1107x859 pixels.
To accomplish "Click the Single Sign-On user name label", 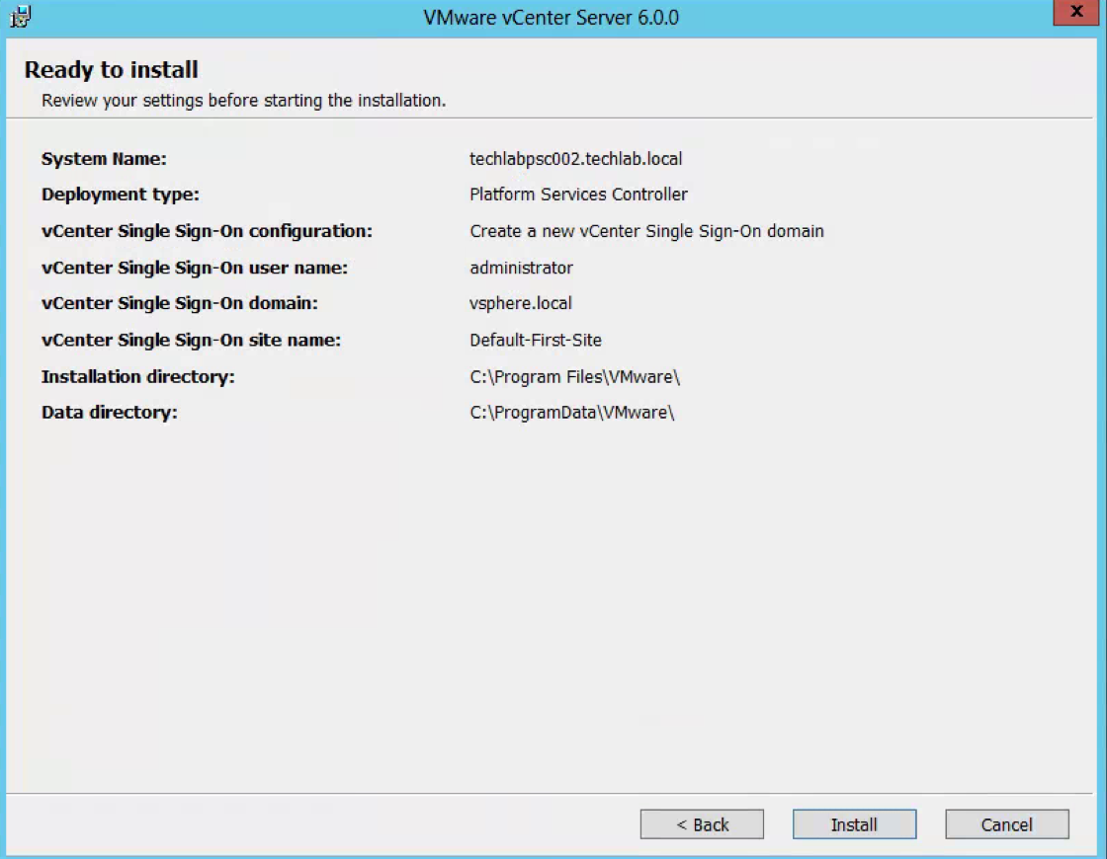I will (x=194, y=268).
